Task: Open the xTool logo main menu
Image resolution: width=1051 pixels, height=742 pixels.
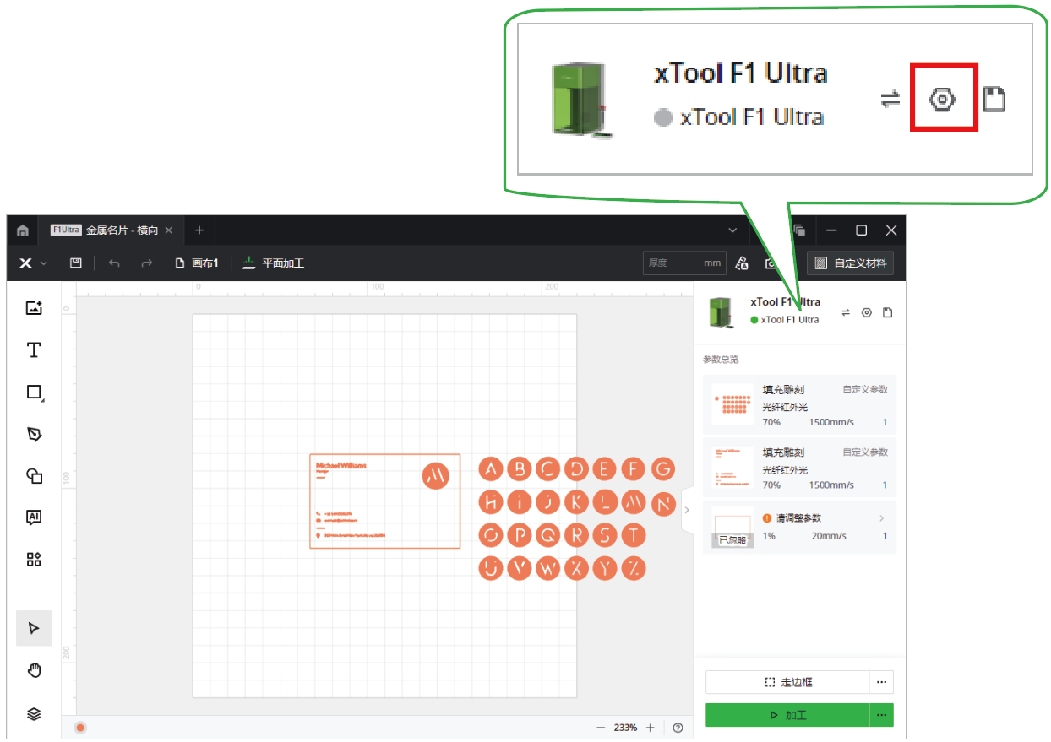Action: [32, 263]
